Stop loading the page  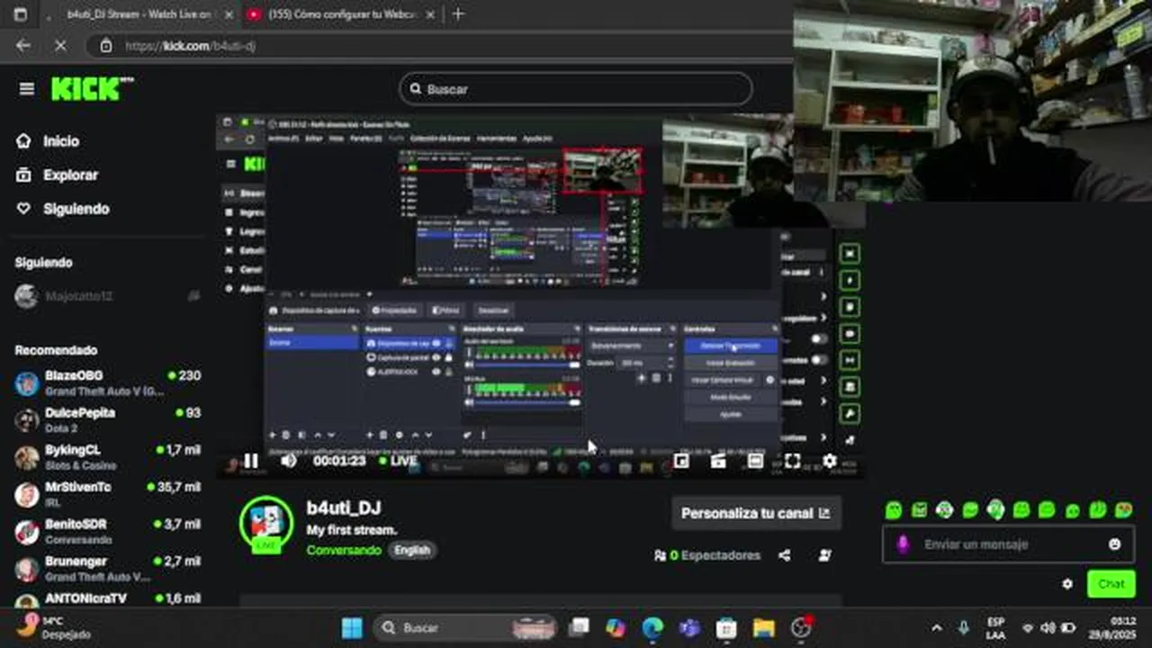(x=60, y=45)
